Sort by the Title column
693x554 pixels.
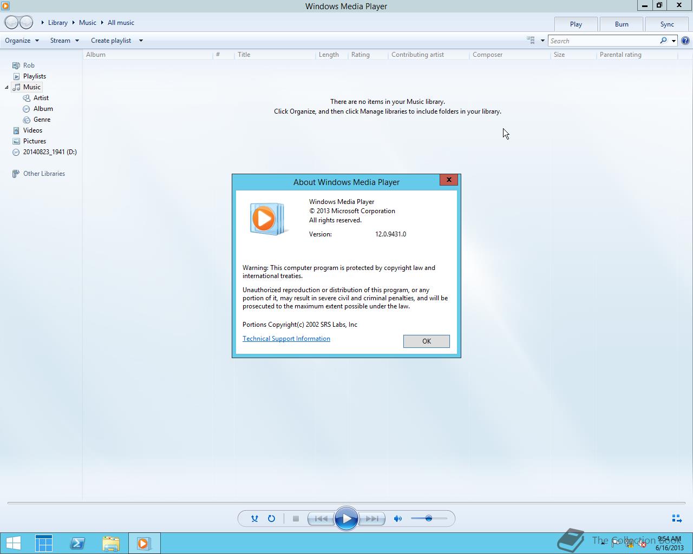(x=274, y=55)
